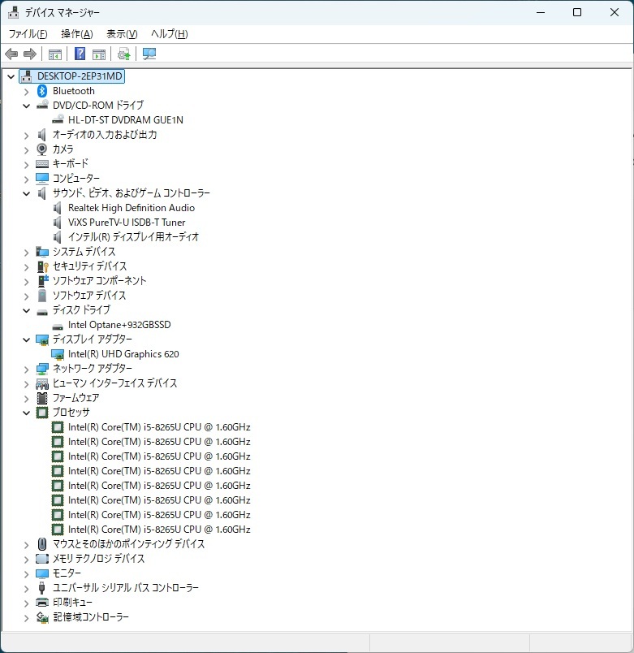Open the Help question mark toolbar icon
Screen dimensions: 634x653
[80, 54]
